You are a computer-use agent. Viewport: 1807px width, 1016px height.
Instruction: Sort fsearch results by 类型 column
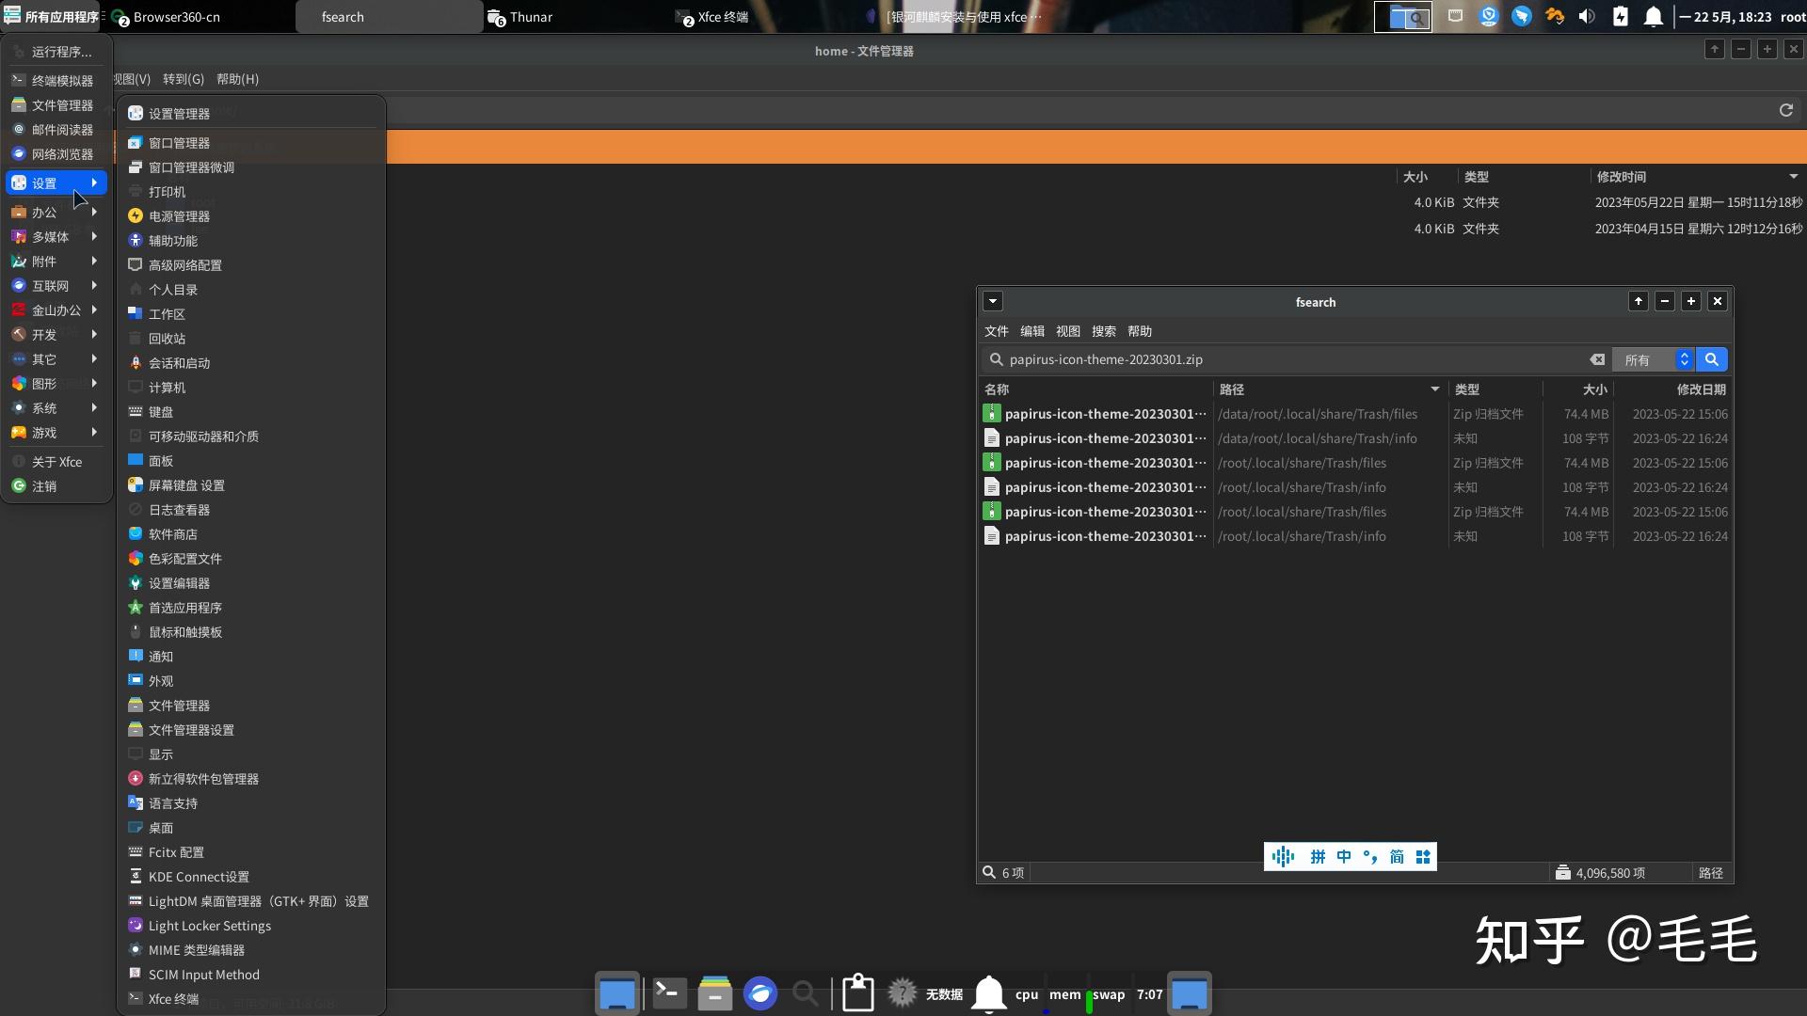coord(1495,389)
